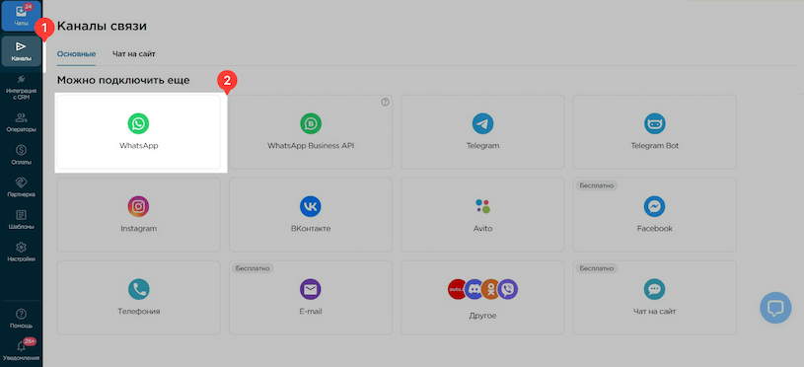Viewport: 804px width, 367px height.
Task: Open Интеграция с CRM in sidebar
Action: point(21,87)
